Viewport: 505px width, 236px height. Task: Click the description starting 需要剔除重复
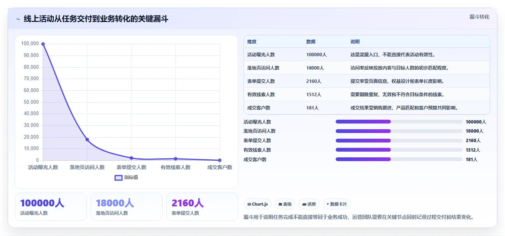398,95
